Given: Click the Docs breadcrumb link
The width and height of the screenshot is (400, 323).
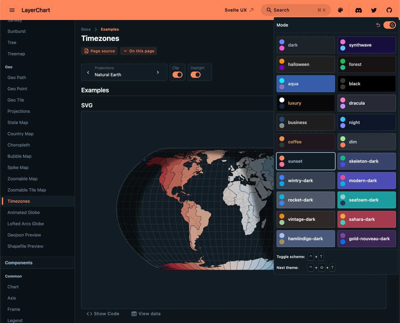Looking at the screenshot, I should [x=86, y=29].
